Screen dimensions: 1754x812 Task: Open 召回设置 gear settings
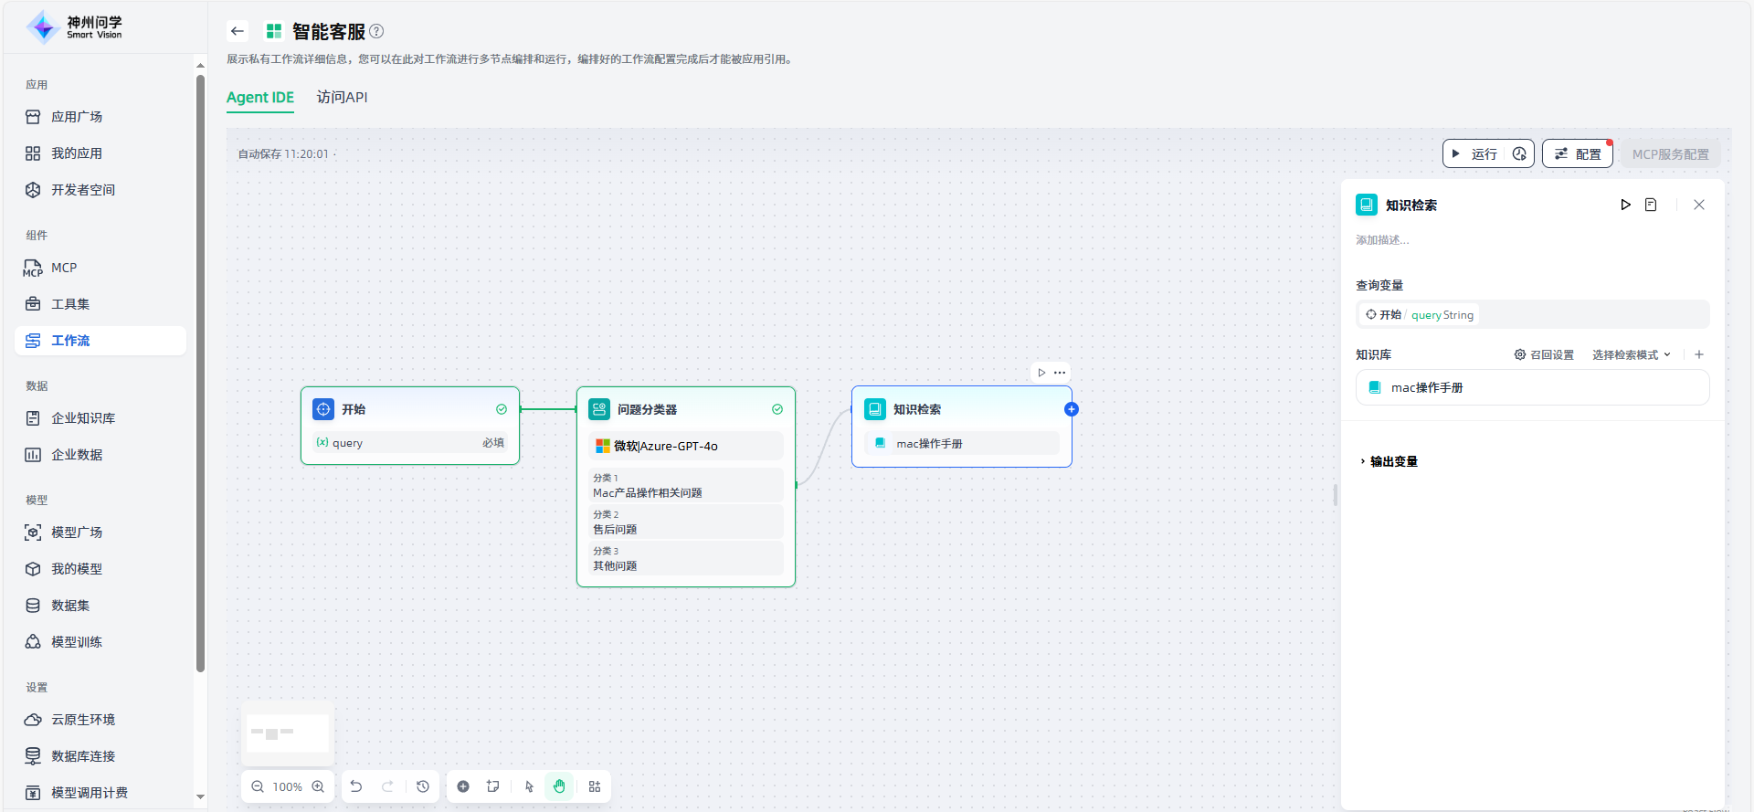1544,355
